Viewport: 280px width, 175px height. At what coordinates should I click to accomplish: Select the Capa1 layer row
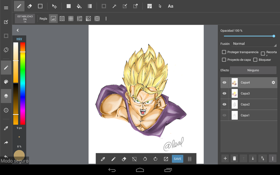tap(249, 115)
